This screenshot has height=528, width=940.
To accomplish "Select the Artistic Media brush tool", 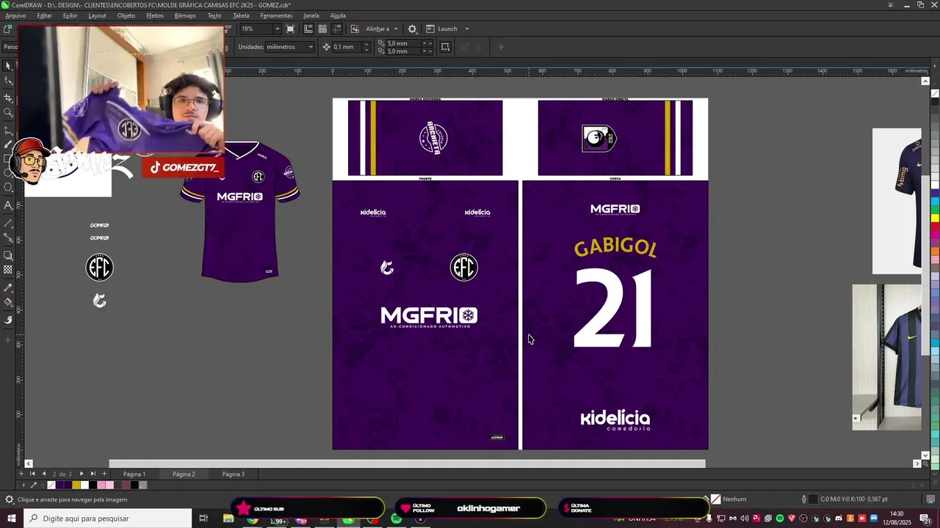I will pos(8,144).
